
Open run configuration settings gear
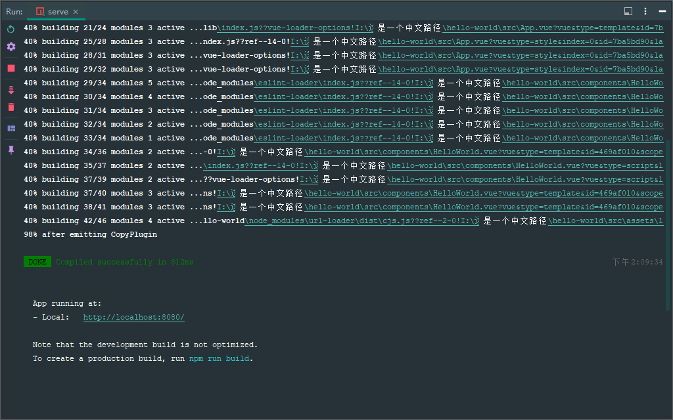click(11, 47)
